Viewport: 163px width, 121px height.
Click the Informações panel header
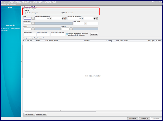tap(11, 25)
